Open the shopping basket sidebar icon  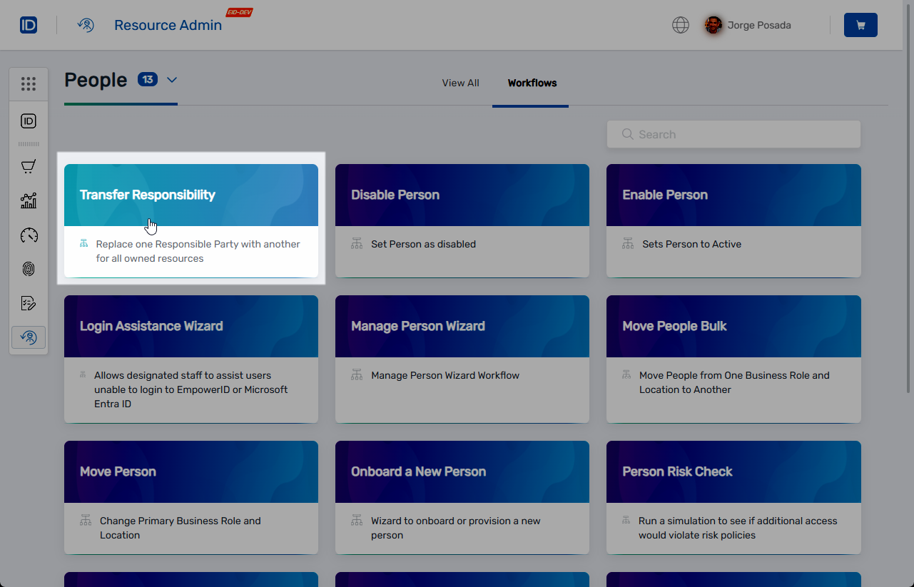(29, 167)
